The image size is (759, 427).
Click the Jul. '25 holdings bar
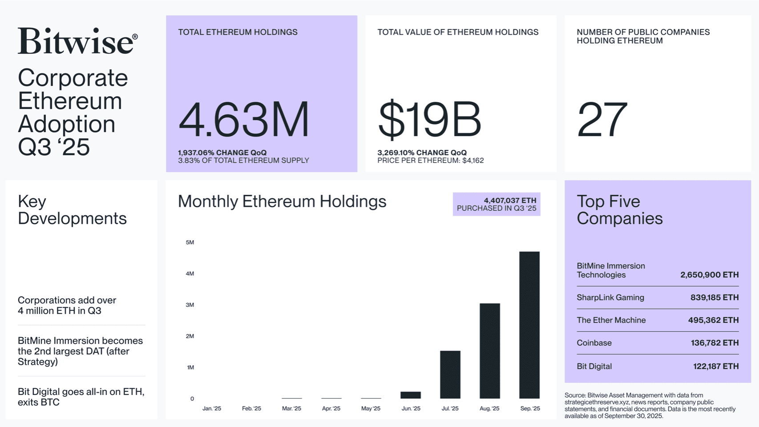450,375
